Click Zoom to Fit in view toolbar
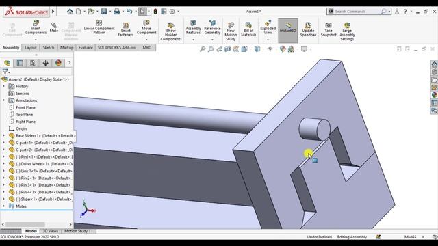The width and height of the screenshot is (438, 246). pyautogui.click(x=203, y=49)
